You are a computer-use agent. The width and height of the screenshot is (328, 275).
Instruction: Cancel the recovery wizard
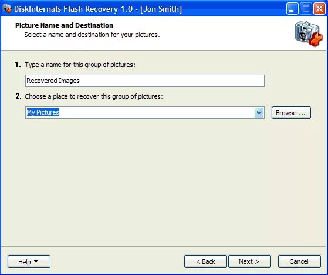click(299, 261)
